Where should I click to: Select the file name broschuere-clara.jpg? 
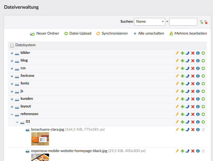pyautogui.click(x=47, y=129)
